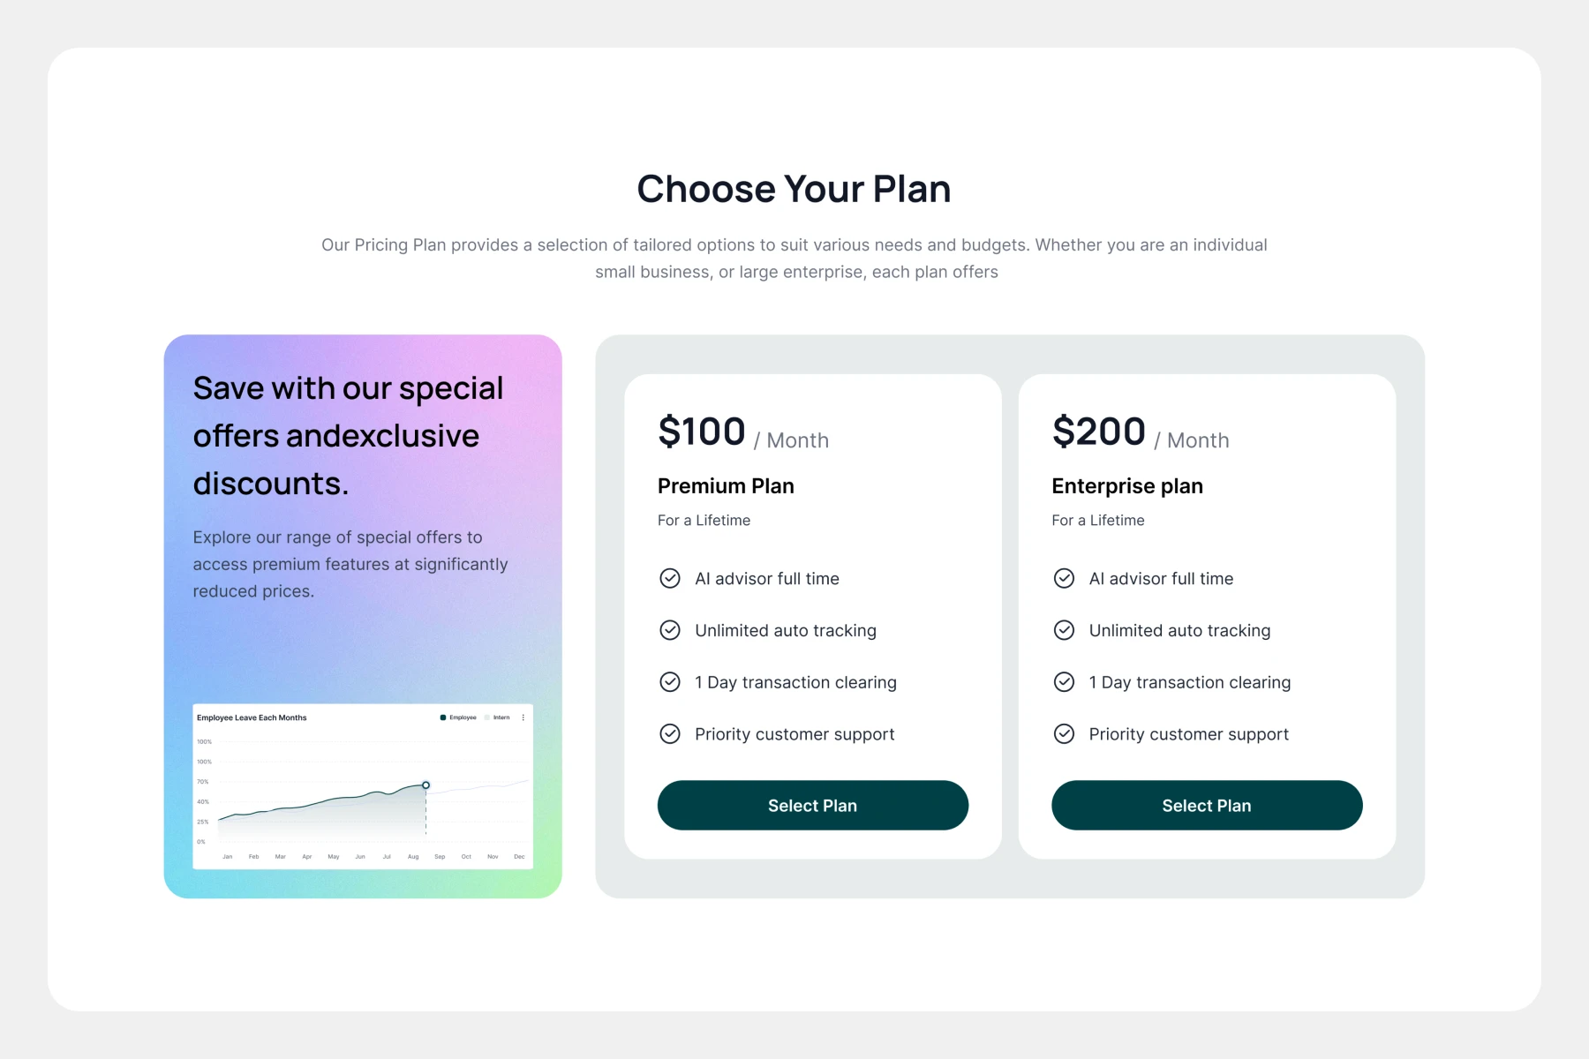Select Plan for the $100 Premium Plan
The height and width of the screenshot is (1059, 1589).
(812, 805)
